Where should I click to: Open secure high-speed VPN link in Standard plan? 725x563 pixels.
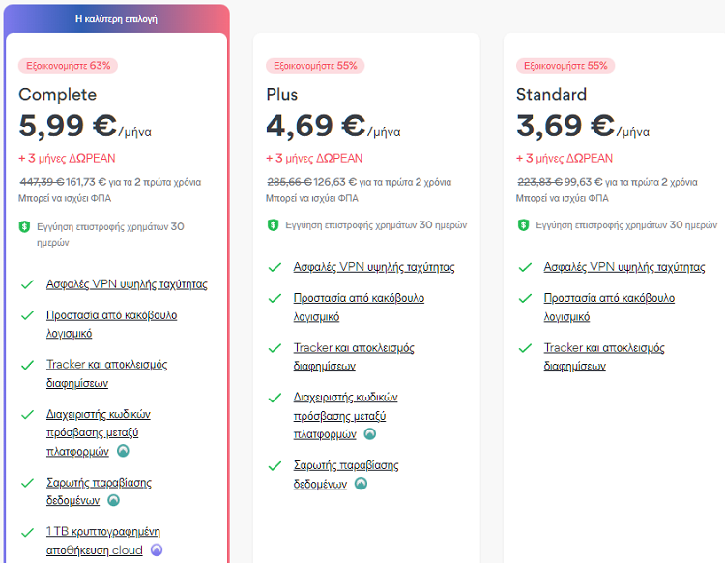[624, 267]
